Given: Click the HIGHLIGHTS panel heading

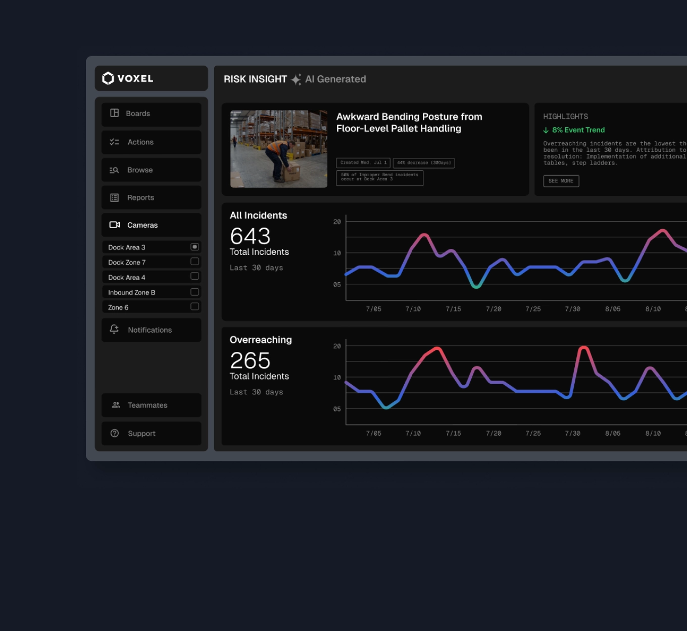Looking at the screenshot, I should coord(566,117).
